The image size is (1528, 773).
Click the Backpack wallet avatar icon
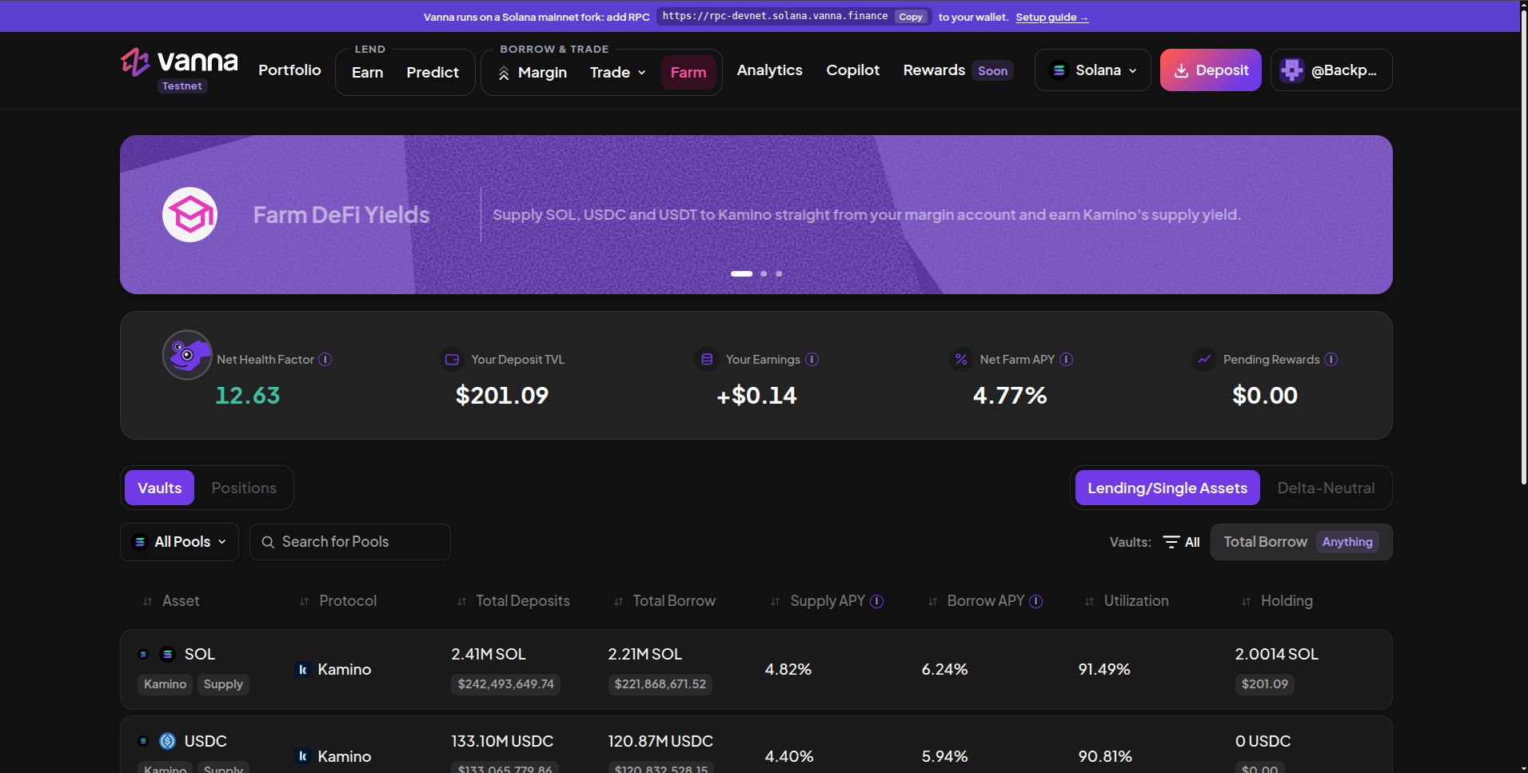tap(1291, 70)
